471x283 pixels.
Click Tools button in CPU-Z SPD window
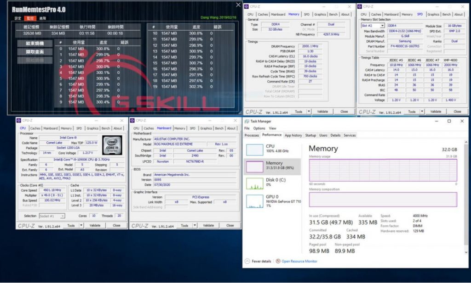point(412,111)
